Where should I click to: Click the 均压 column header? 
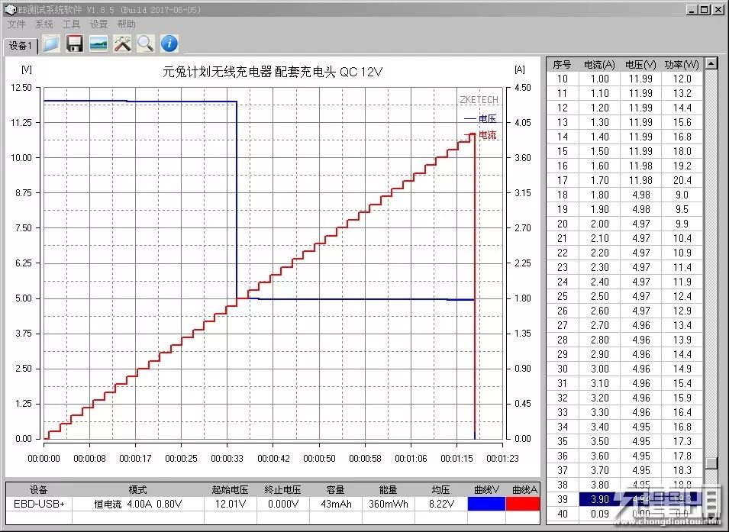tap(440, 490)
